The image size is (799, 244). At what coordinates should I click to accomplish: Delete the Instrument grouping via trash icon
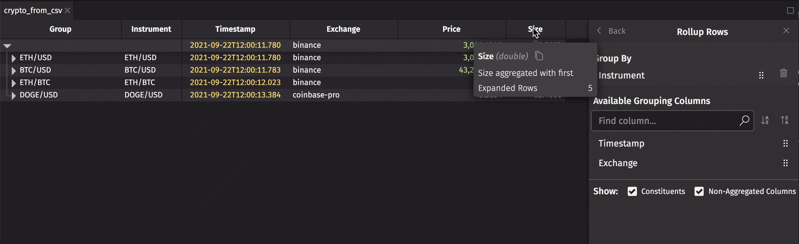783,73
